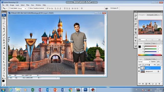
Task: Select the Pen tool
Action: point(4,57)
